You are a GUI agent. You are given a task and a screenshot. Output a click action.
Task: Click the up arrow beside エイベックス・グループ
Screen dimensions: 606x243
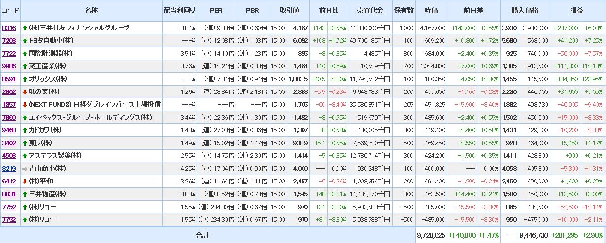25,118
